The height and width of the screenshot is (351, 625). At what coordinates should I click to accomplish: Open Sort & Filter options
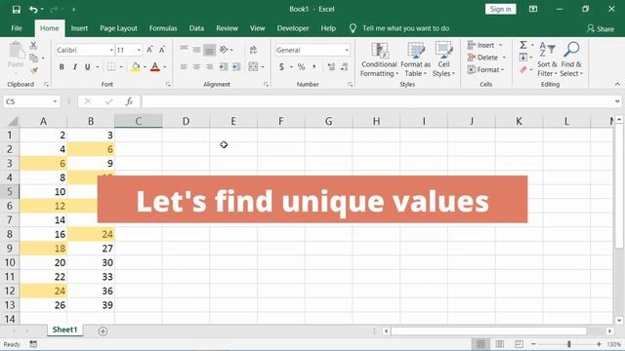[547, 59]
